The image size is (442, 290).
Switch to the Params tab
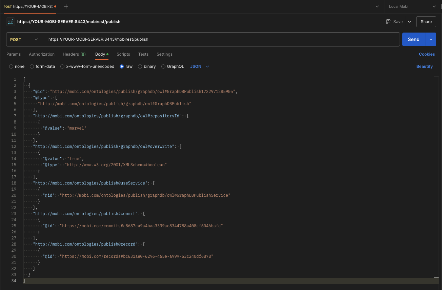14,54
